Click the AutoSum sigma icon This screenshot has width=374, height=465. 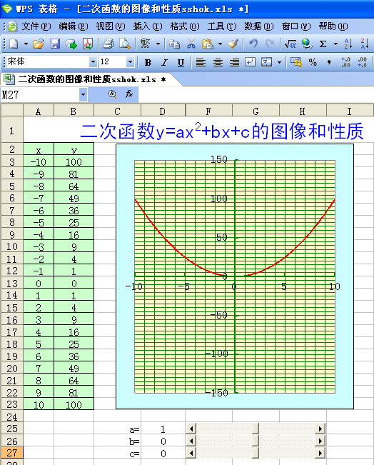(323, 44)
